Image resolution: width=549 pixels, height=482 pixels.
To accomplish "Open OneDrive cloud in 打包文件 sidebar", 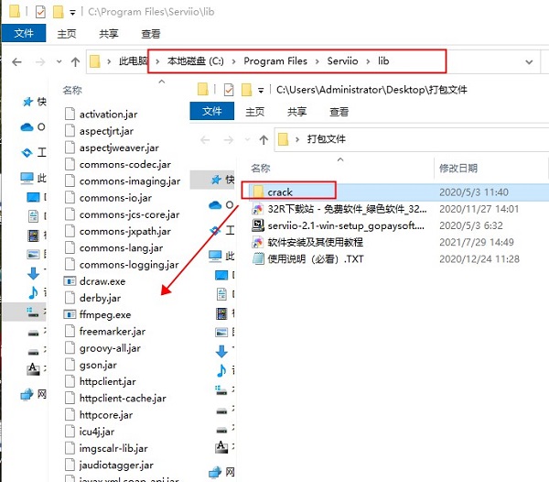I will tap(215, 204).
